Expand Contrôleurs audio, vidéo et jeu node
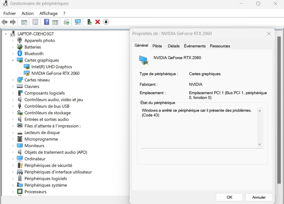The width and height of the screenshot is (284, 204). 13,100
